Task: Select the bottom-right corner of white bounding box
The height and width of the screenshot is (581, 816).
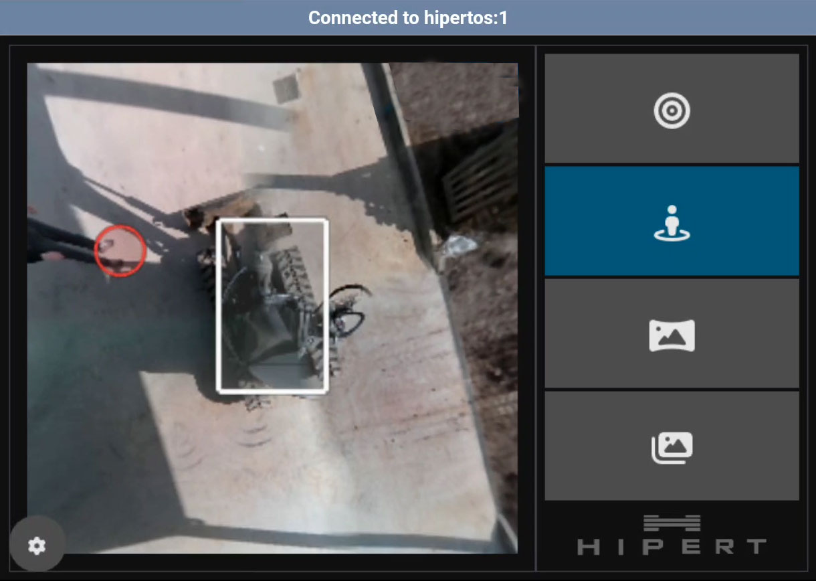Action: (325, 390)
